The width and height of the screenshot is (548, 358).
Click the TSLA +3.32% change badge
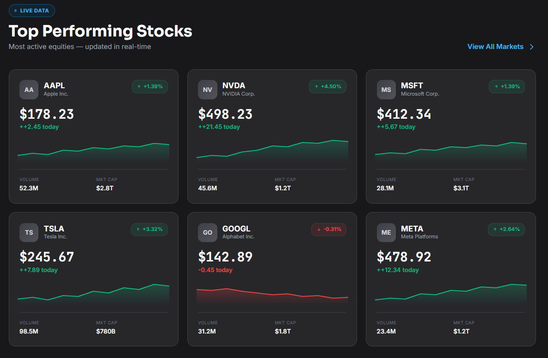coord(149,230)
